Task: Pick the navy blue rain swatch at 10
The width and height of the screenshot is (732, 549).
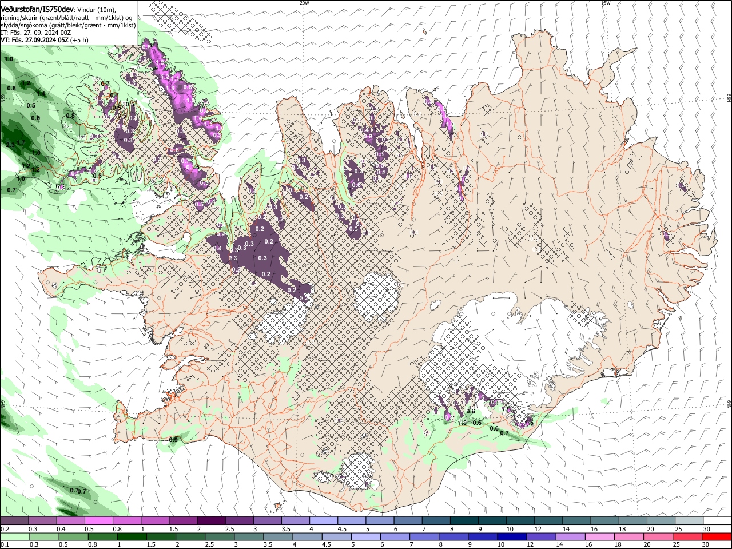Action: [x=512, y=536]
